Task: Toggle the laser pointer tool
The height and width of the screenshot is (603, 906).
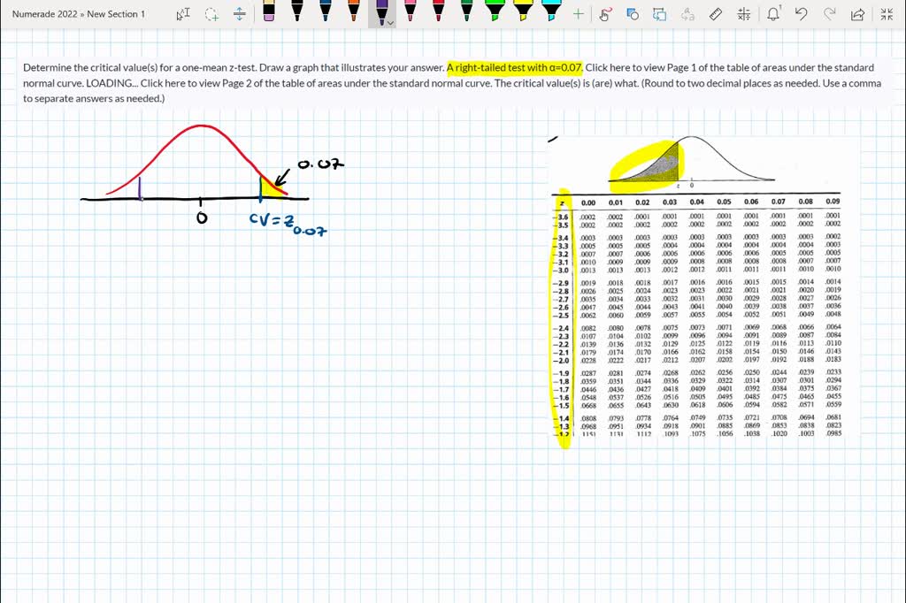Action: coord(606,13)
